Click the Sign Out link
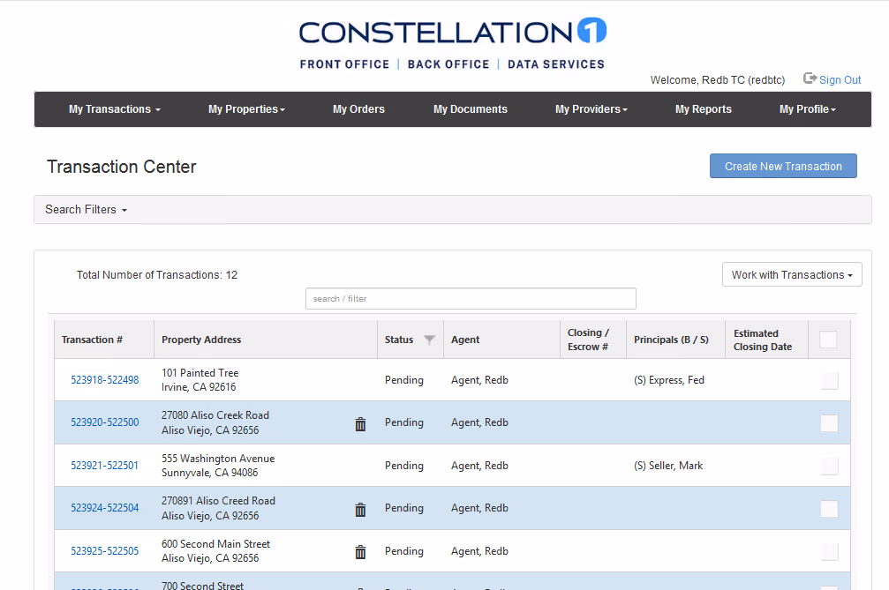This screenshot has height=590, width=889. tap(840, 80)
